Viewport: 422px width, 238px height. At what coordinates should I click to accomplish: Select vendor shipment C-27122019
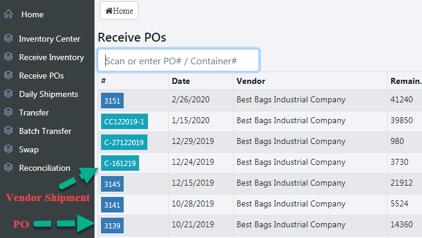tap(124, 142)
